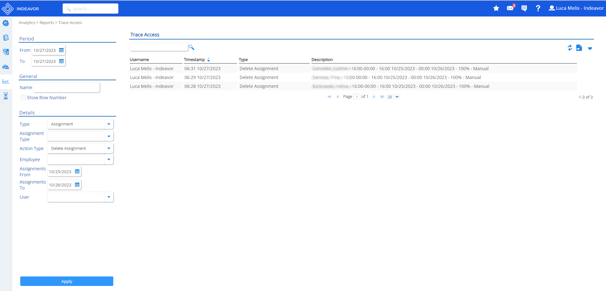Screen dimensions: 606x291
Task: Sort by Timestamp column arrow
Action: tap(209, 60)
